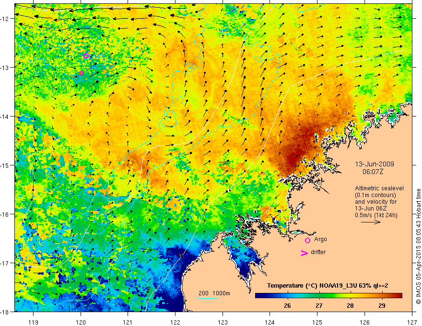Click the '125' longitude axis label
This screenshot has width=422, height=326.
tap(317, 322)
